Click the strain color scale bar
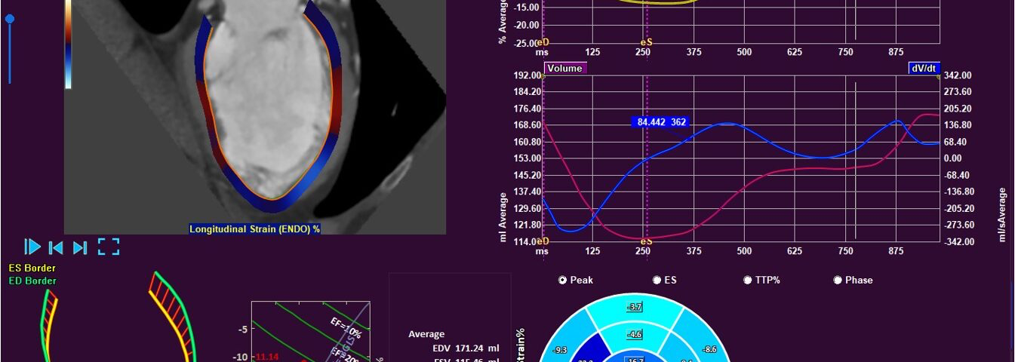Screen dimensions: 1015x362 coord(68,45)
